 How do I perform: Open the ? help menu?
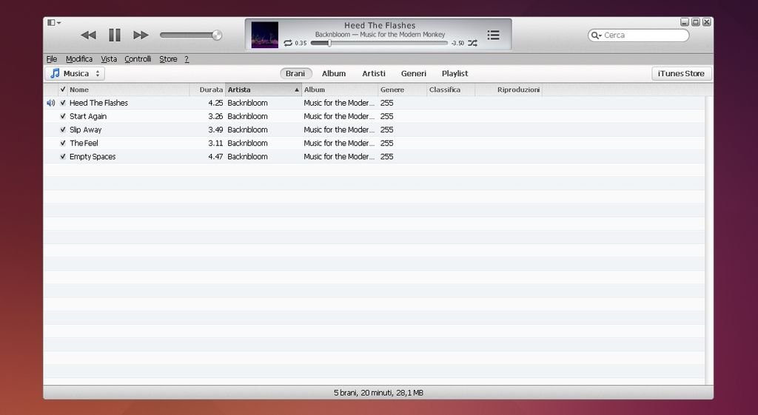[x=187, y=59]
